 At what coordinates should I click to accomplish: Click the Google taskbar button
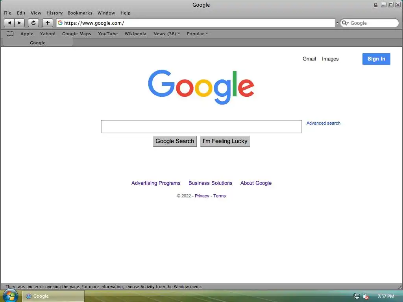click(x=53, y=296)
